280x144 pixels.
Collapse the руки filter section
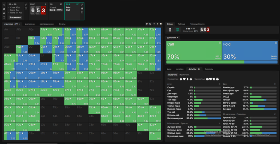[220, 84]
